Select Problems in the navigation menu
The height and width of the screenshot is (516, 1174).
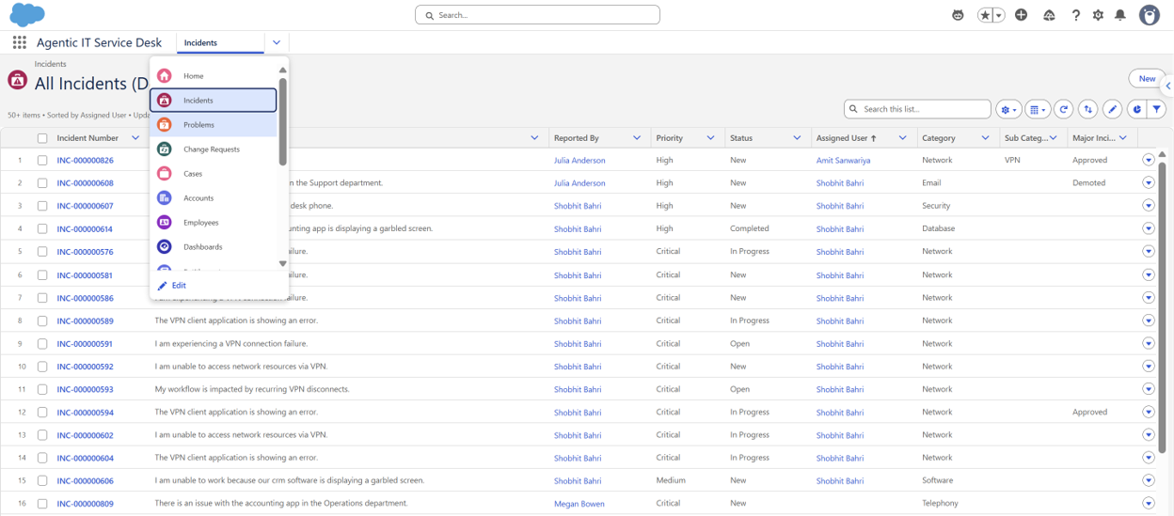[214, 125]
